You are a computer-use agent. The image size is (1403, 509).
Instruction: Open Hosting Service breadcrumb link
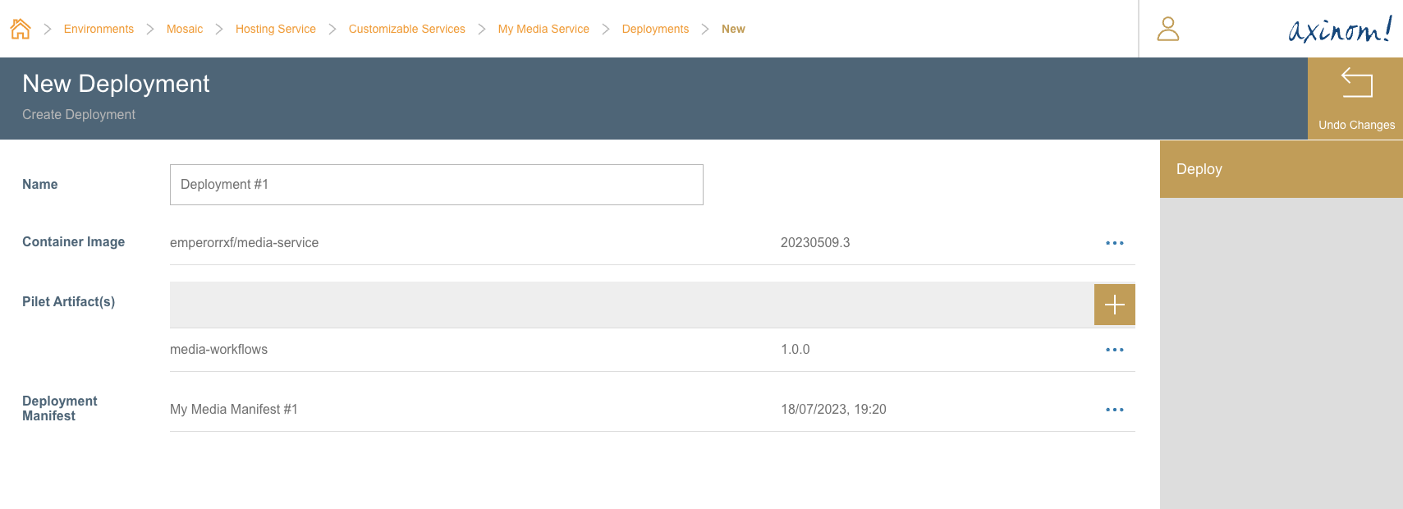click(x=275, y=29)
